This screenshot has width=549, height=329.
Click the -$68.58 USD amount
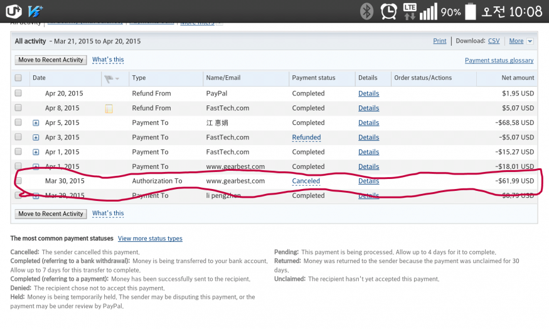click(x=514, y=122)
